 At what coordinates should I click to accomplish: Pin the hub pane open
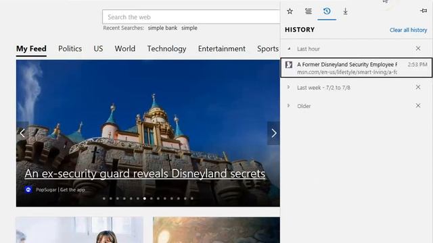[x=424, y=11]
